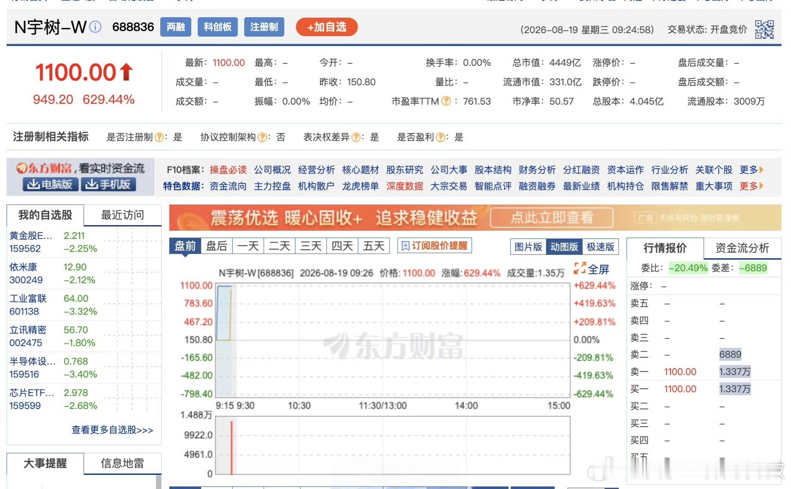
Task: Click the 震荡优选 暖心固收 banner ad
Action: (475, 218)
